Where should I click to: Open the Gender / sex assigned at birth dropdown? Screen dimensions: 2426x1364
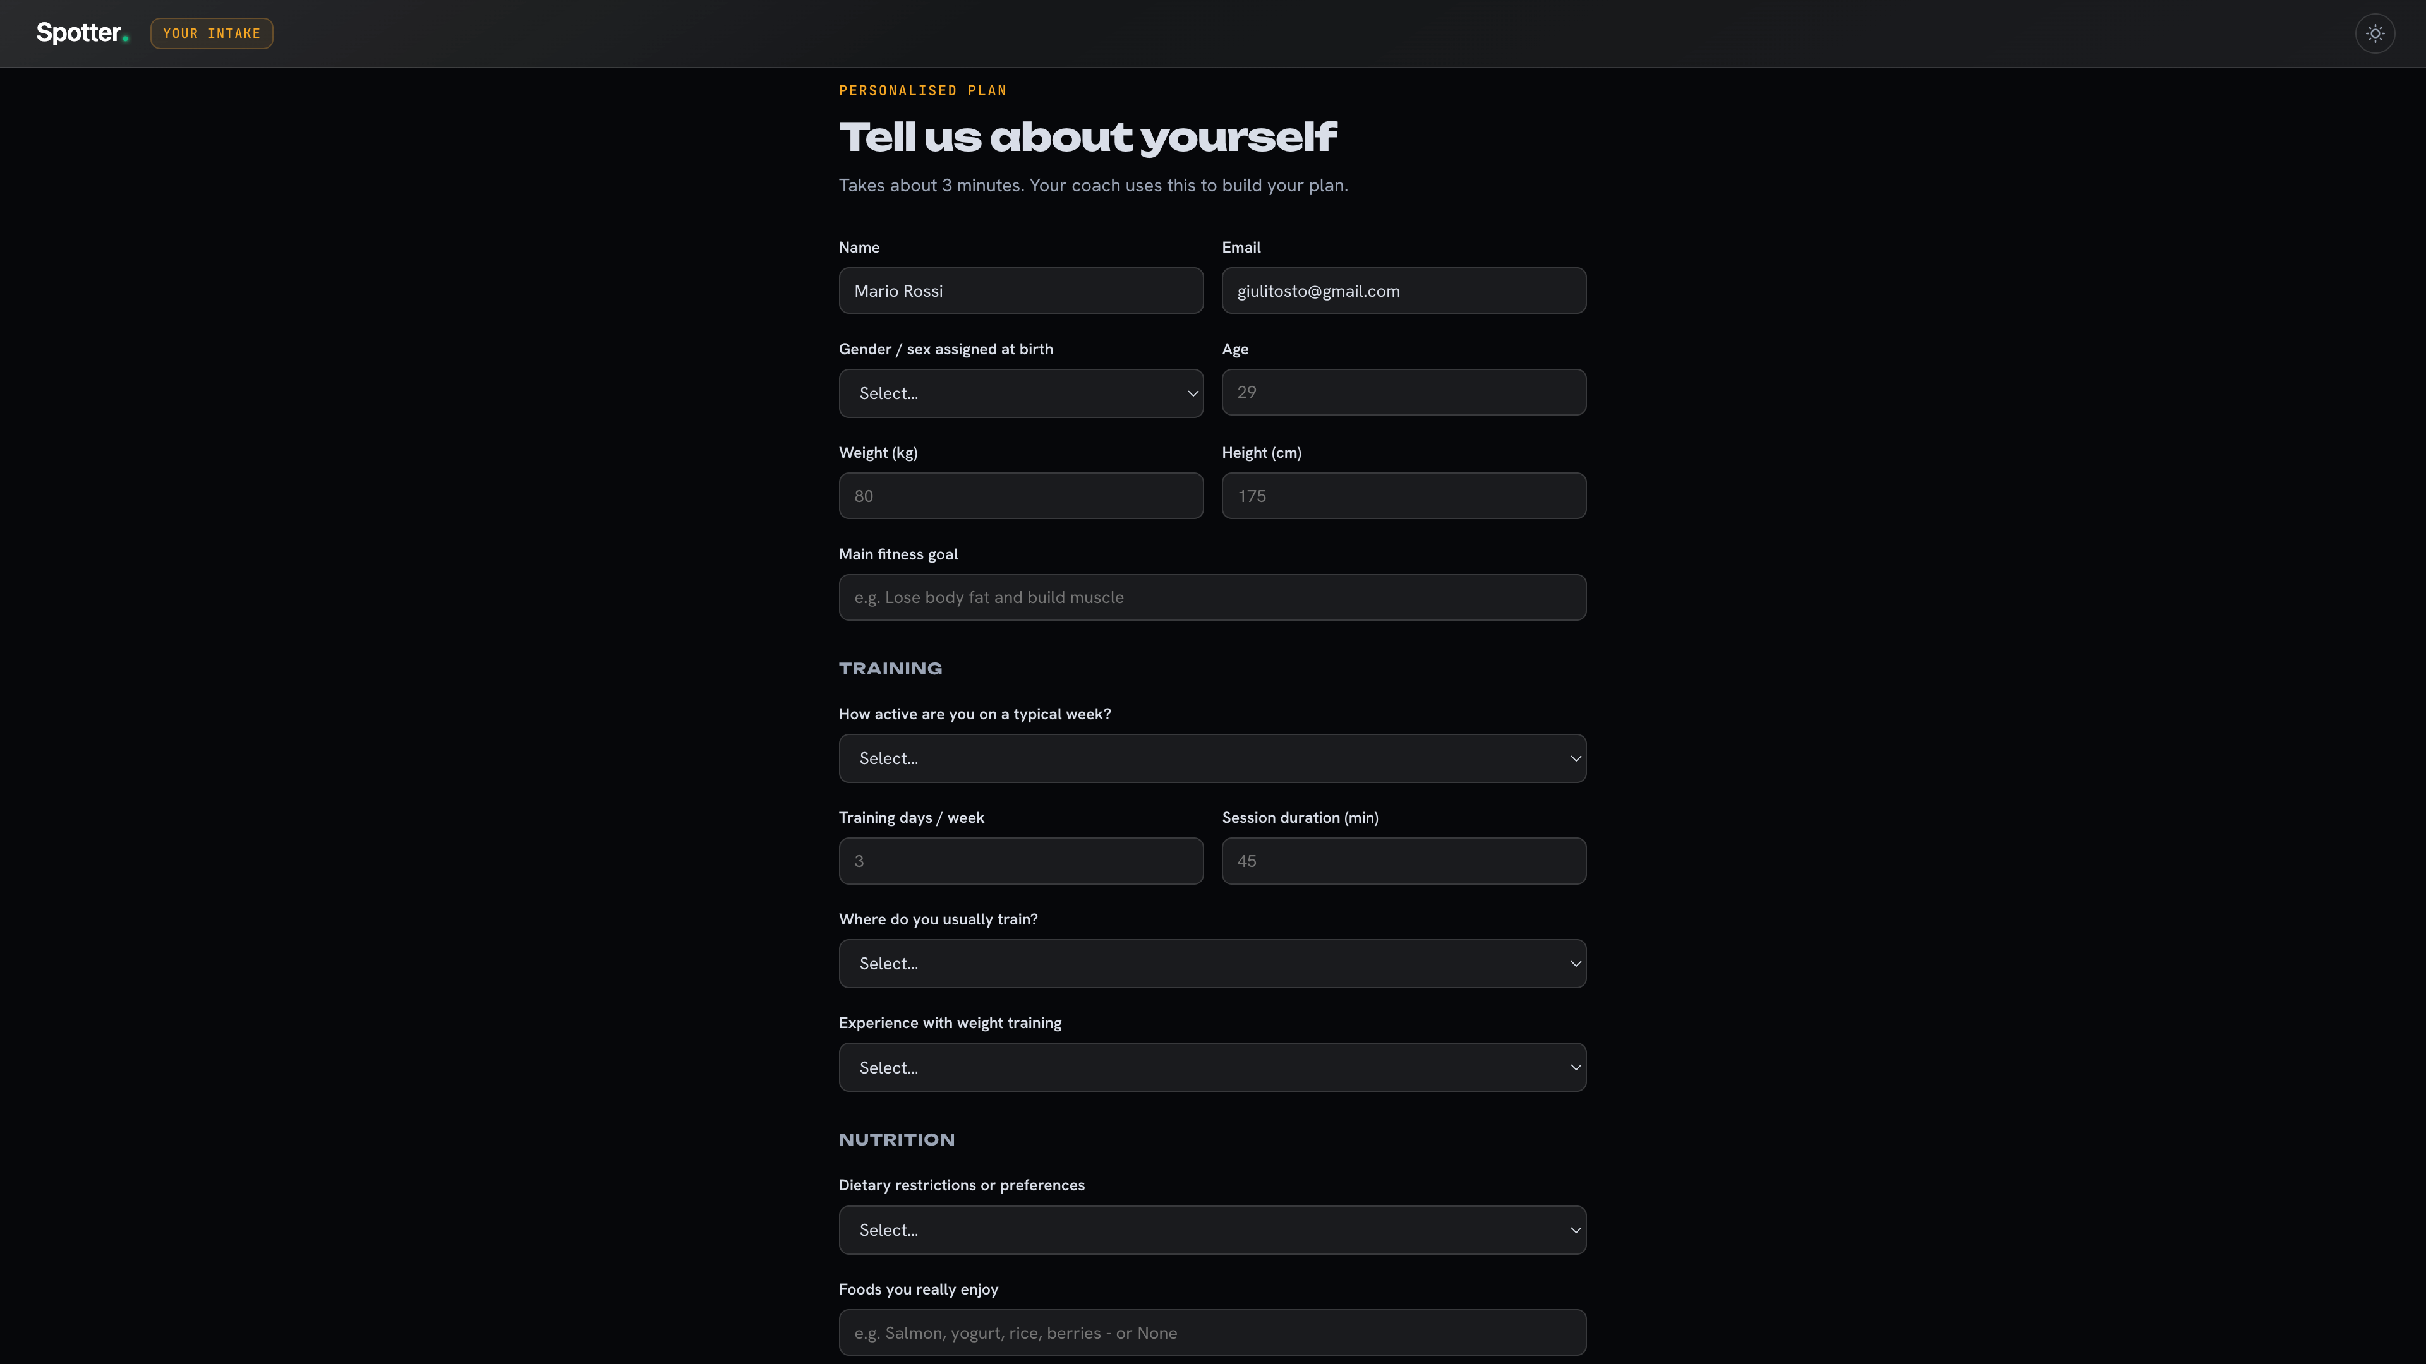point(1021,393)
